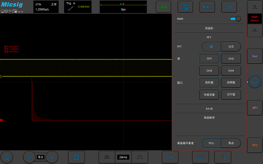Click the 正常 acquisition mode label

(x=54, y=4)
